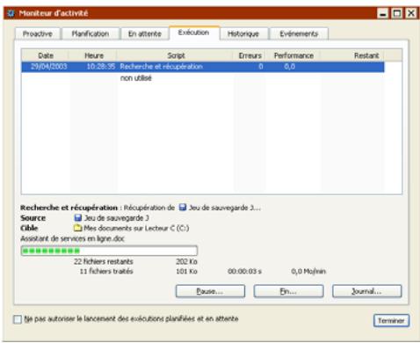Click the backup set icon next to Source
This screenshot has height=343, width=420.
(x=78, y=218)
